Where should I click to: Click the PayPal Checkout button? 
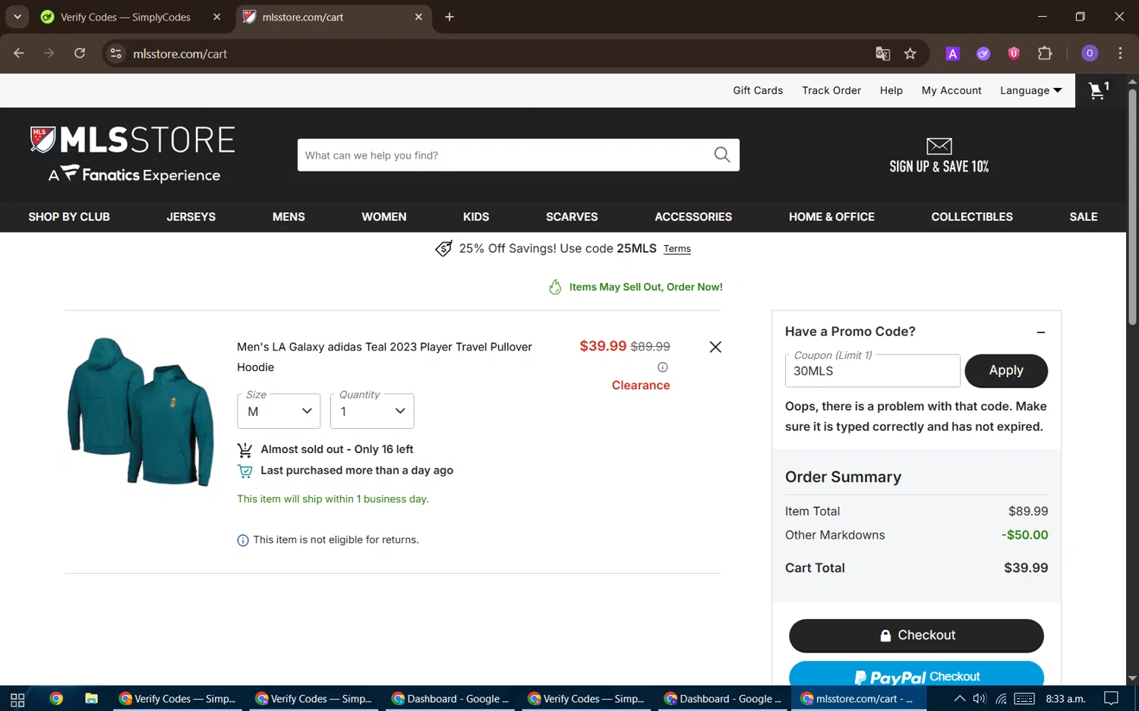[x=916, y=674]
